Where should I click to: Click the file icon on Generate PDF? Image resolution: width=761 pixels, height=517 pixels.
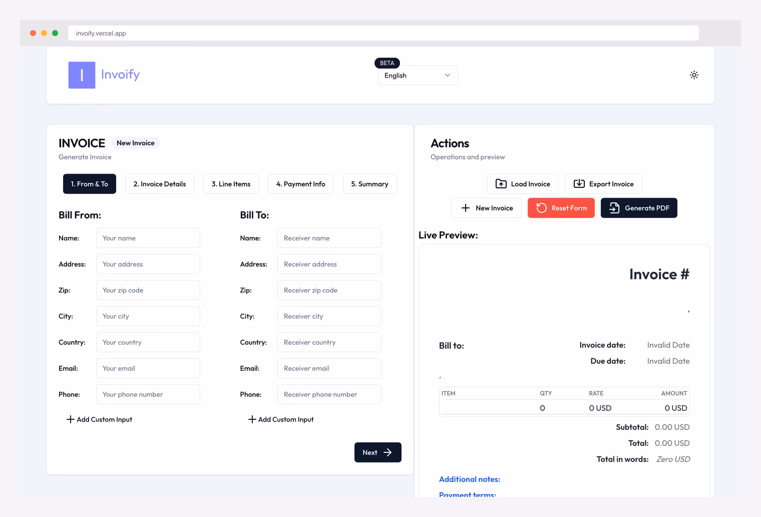point(614,208)
